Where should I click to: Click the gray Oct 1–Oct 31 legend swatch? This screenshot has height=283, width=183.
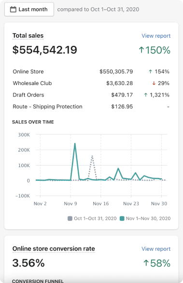70,218
